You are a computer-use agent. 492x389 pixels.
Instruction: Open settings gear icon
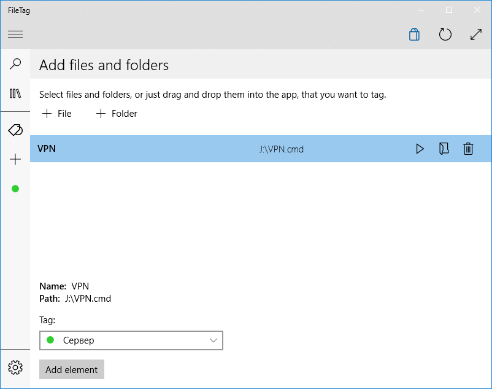(x=15, y=367)
